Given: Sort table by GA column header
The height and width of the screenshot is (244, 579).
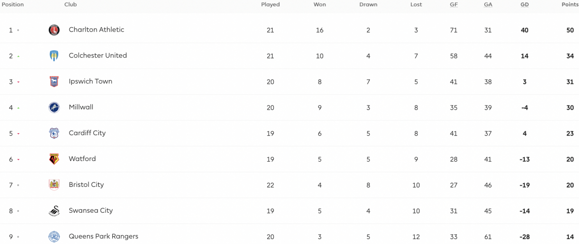Looking at the screenshot, I should tap(488, 5).
